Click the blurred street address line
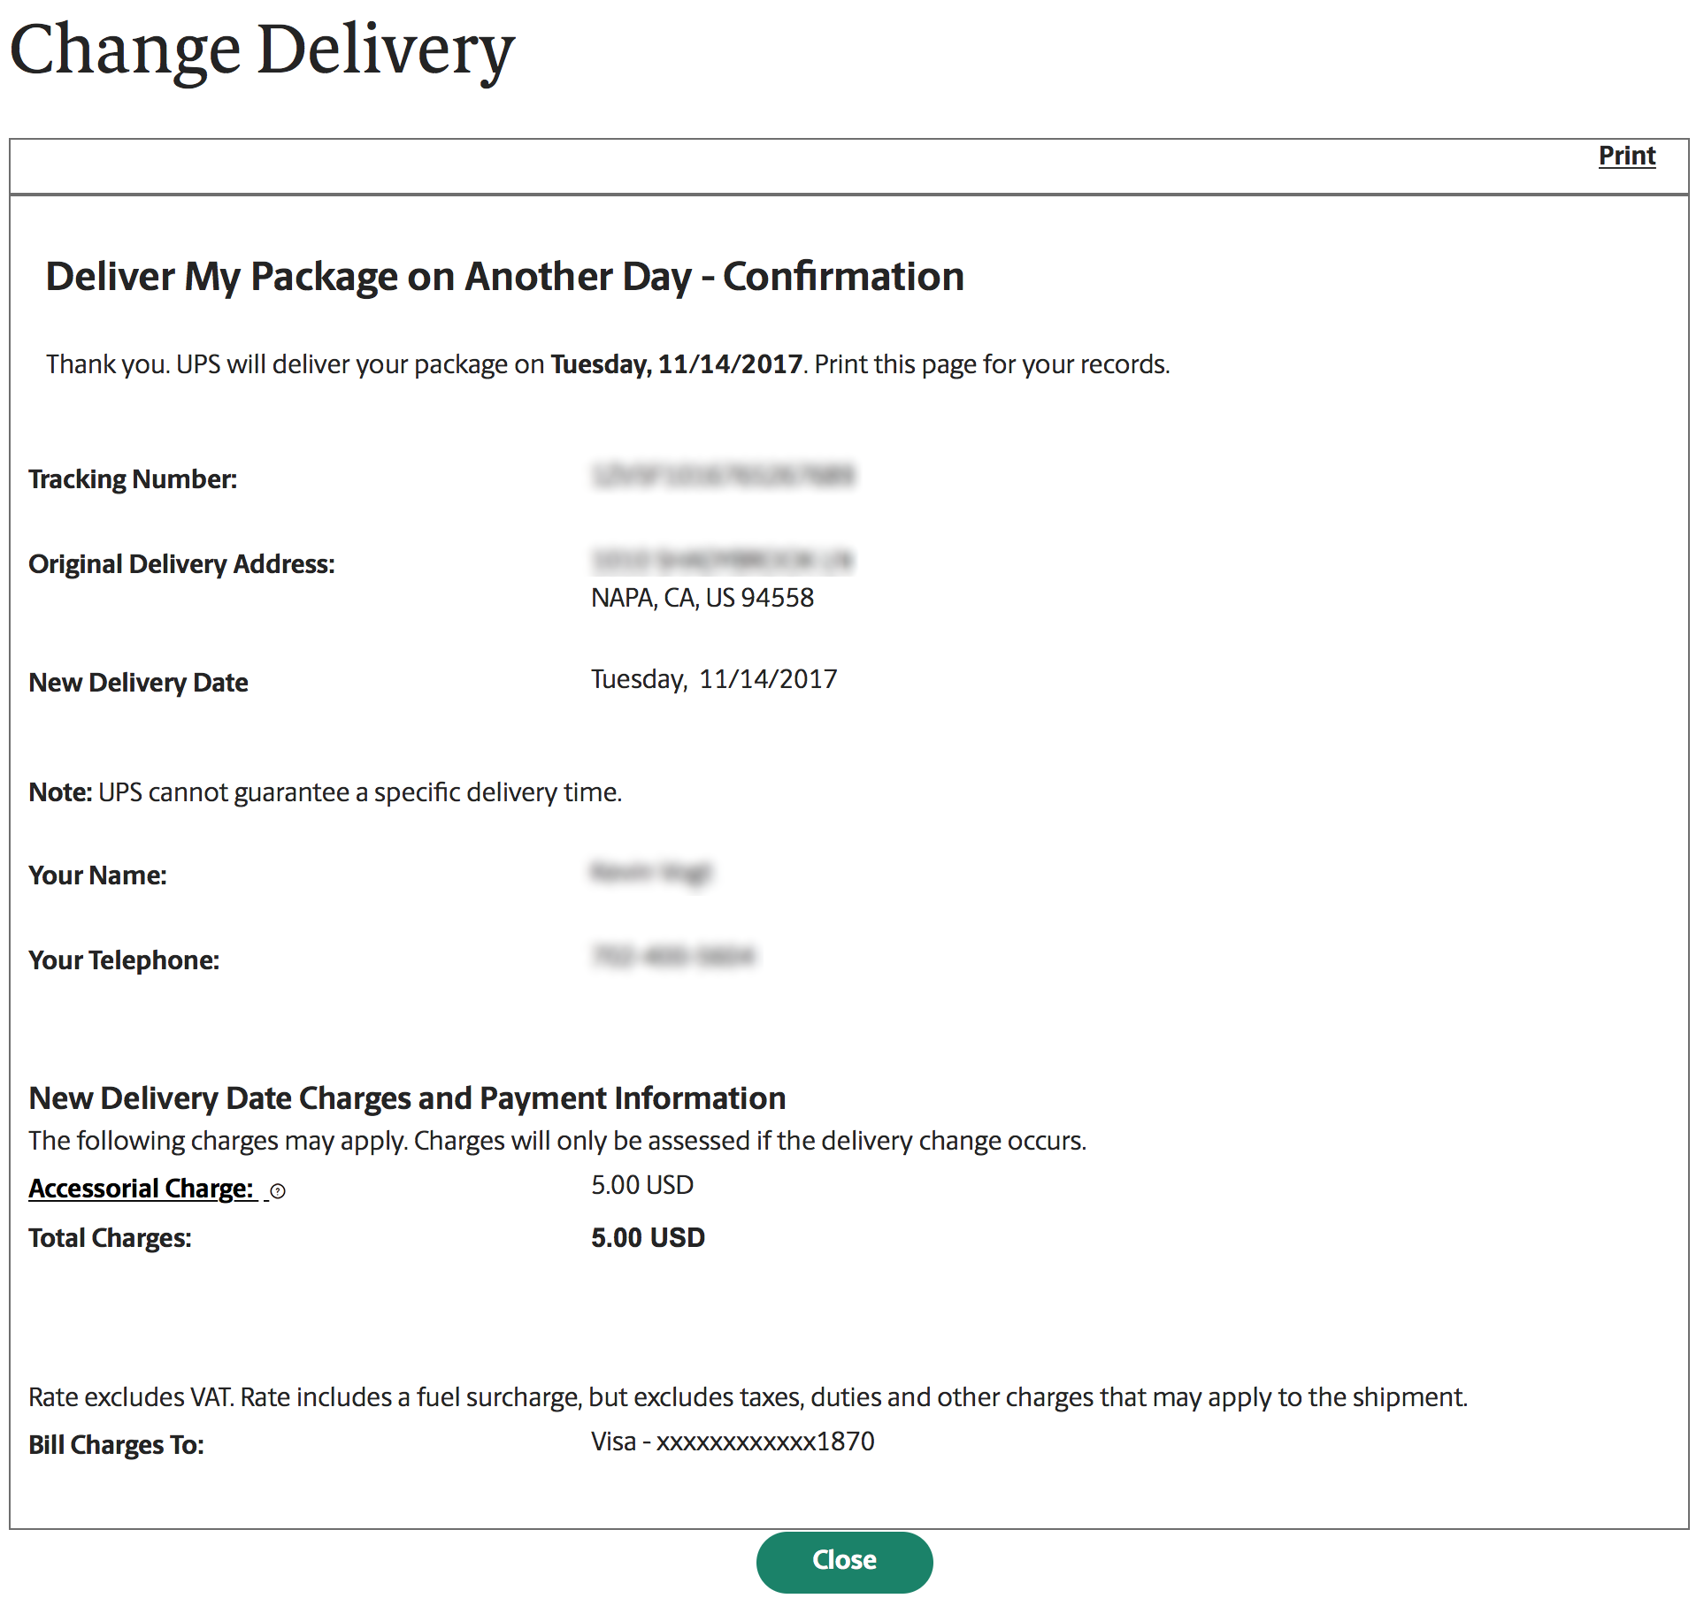Image resolution: width=1704 pixels, height=1606 pixels. pyautogui.click(x=721, y=561)
